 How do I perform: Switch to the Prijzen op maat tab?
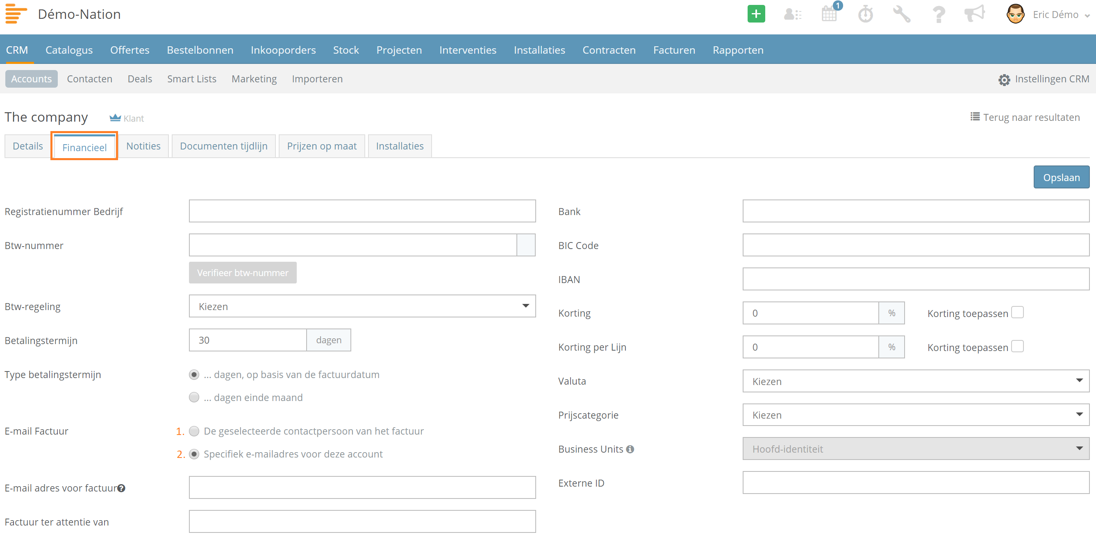pyautogui.click(x=322, y=146)
